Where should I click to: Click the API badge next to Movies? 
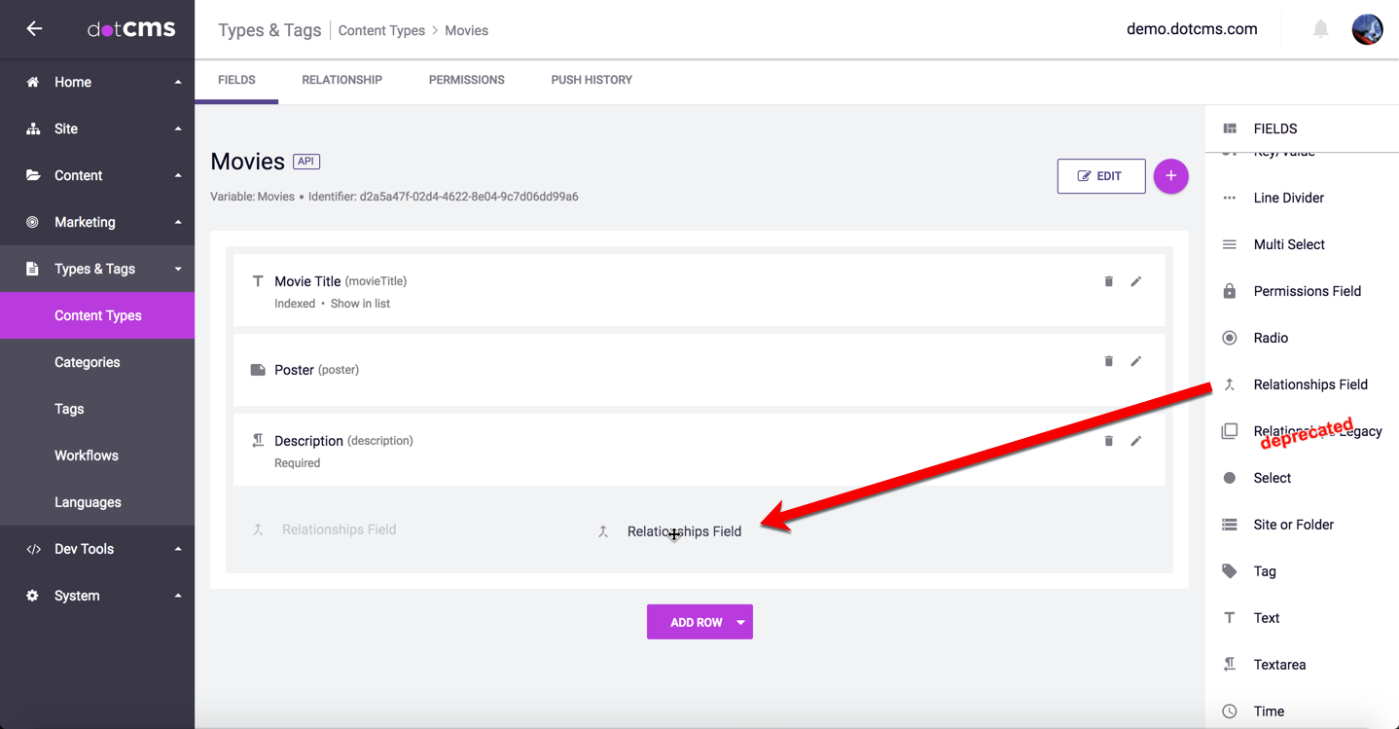[306, 162]
